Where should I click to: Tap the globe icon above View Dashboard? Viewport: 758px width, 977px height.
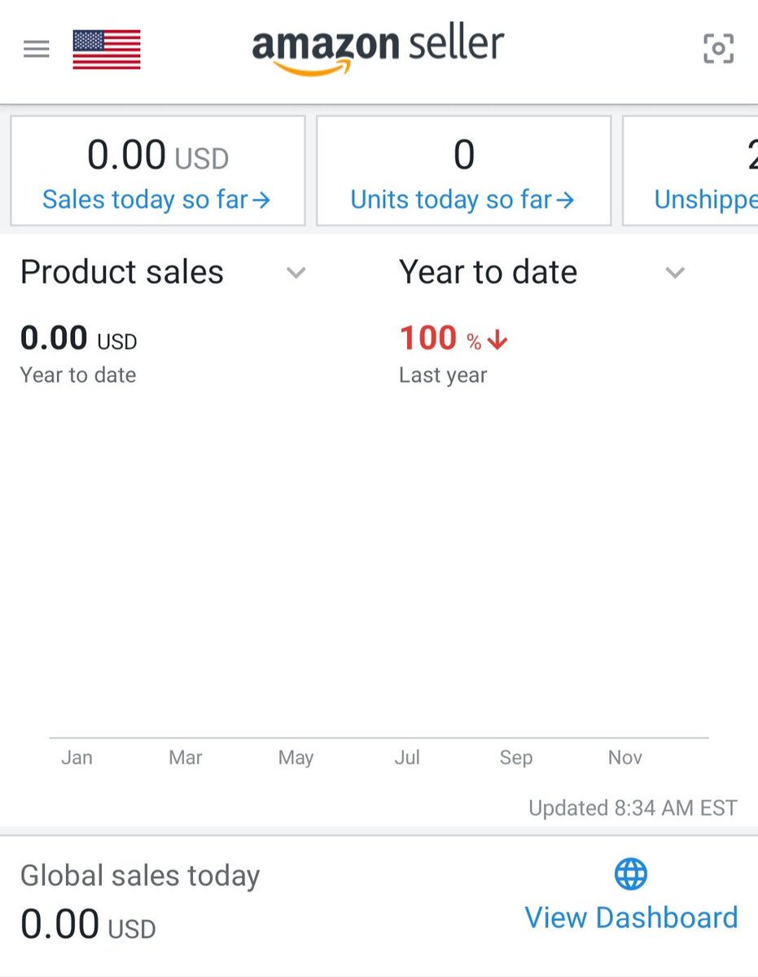coord(631,874)
